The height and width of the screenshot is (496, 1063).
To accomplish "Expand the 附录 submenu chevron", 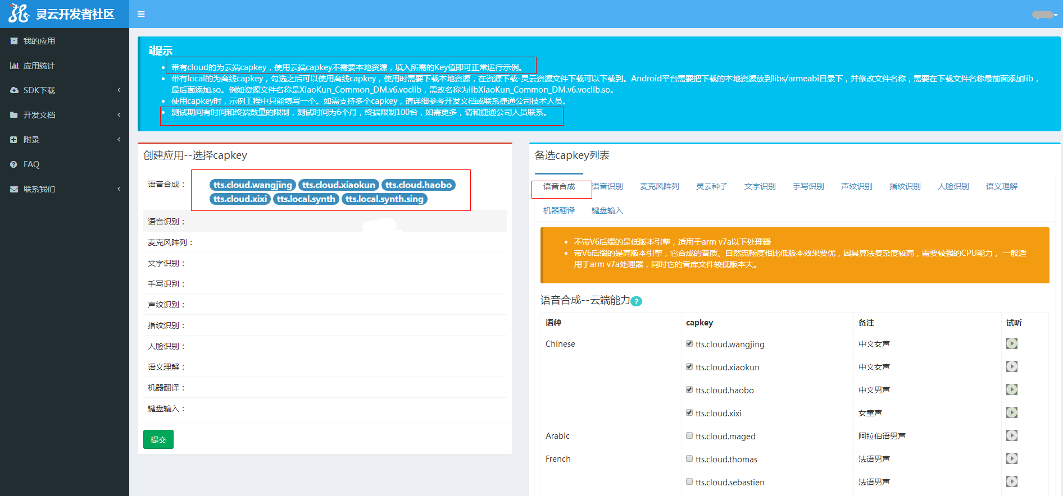I will coord(119,140).
